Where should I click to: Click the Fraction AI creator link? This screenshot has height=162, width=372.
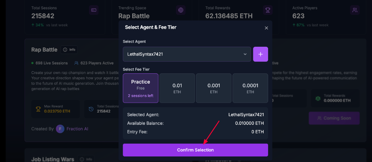pyautogui.click(x=77, y=129)
